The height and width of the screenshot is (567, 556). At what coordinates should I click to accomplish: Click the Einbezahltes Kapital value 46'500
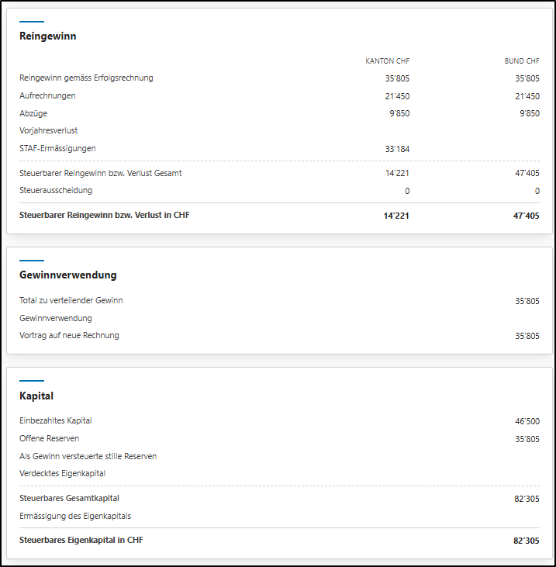[x=527, y=421]
